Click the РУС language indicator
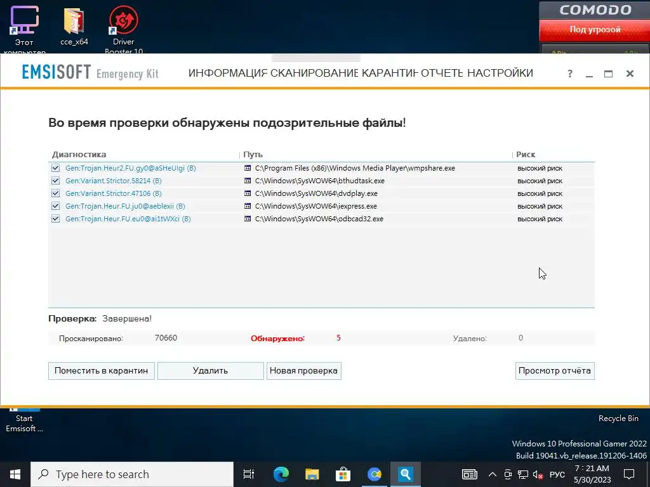650x487 pixels. 557,474
